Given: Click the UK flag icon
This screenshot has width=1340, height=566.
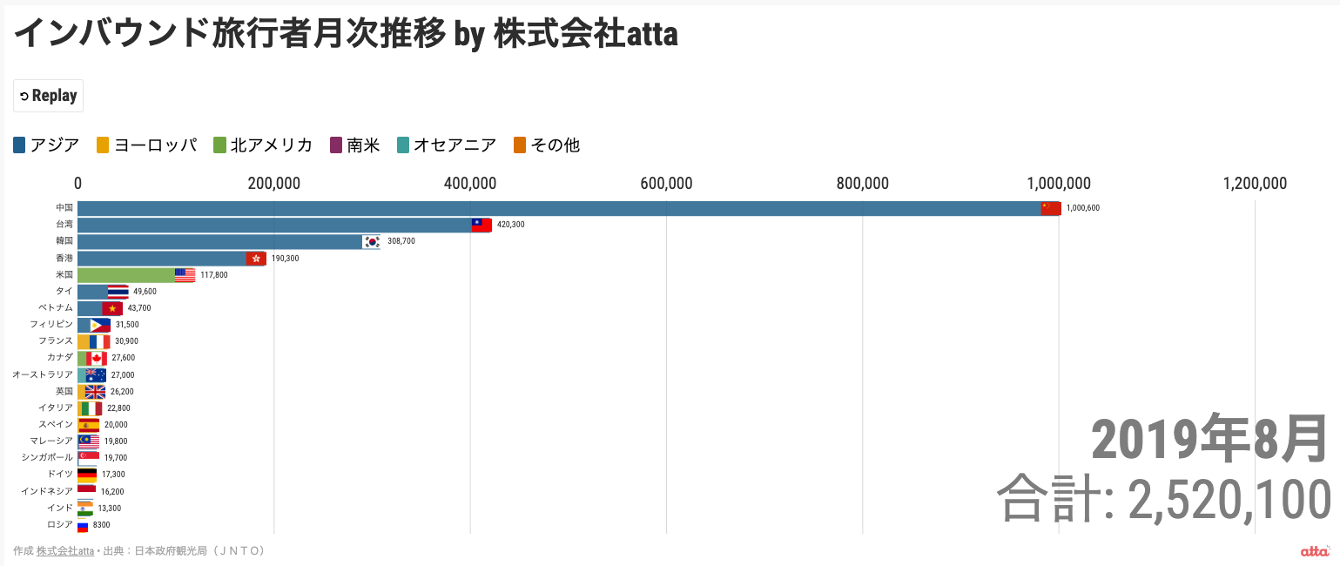Looking at the screenshot, I should (96, 392).
